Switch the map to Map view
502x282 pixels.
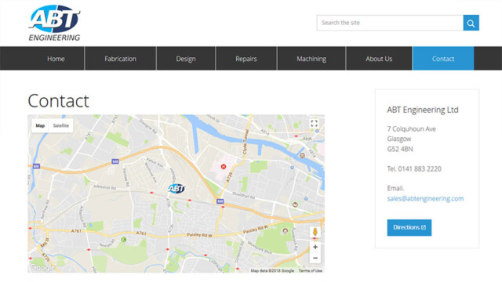[40, 125]
